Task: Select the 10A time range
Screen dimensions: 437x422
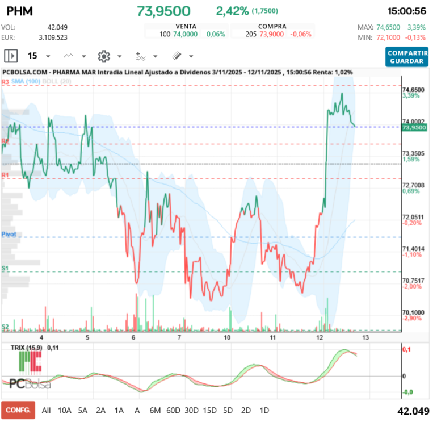Action: (64, 411)
